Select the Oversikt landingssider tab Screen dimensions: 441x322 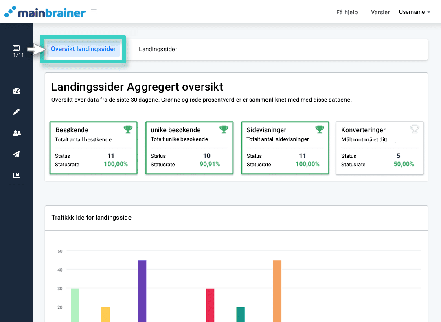pyautogui.click(x=83, y=49)
